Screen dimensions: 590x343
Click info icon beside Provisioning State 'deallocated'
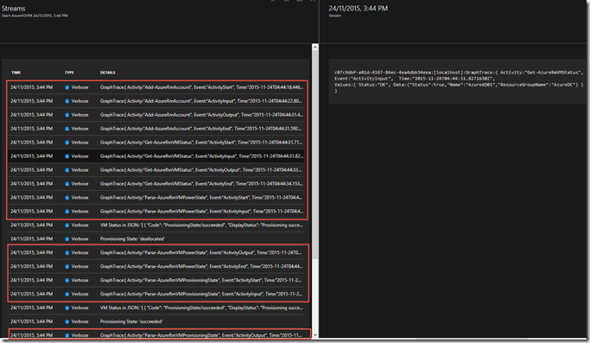click(x=67, y=239)
